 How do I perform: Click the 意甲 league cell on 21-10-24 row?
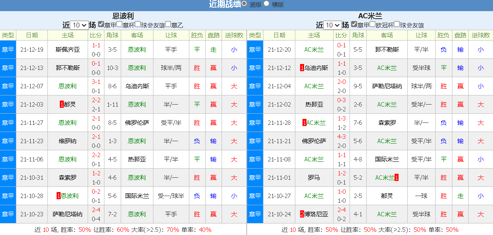(x=255, y=214)
